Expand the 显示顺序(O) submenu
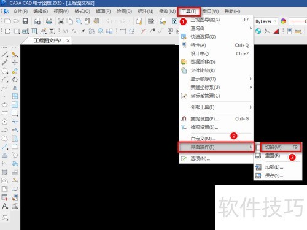 [x=216, y=79]
